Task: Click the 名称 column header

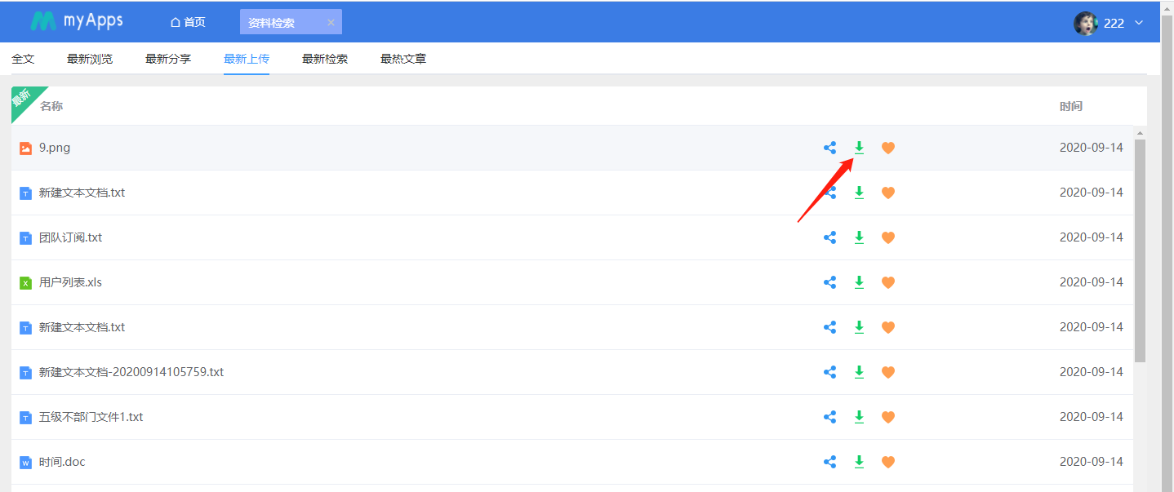Action: pos(51,106)
